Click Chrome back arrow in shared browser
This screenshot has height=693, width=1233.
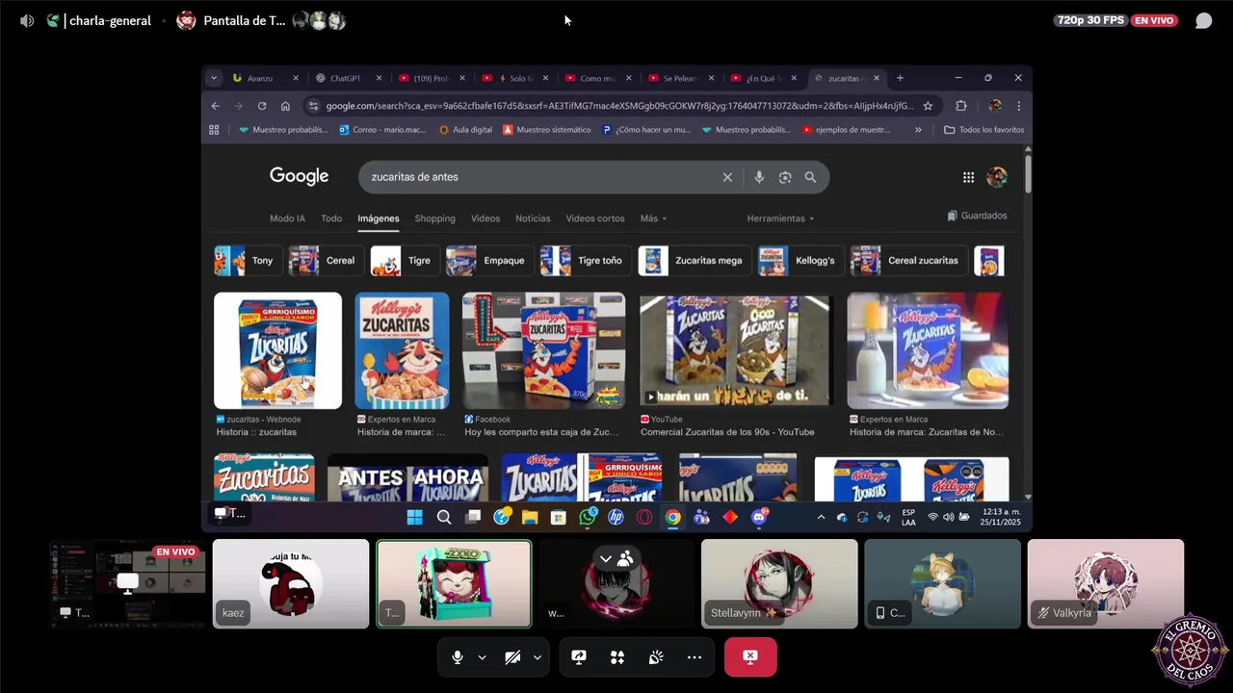216,106
